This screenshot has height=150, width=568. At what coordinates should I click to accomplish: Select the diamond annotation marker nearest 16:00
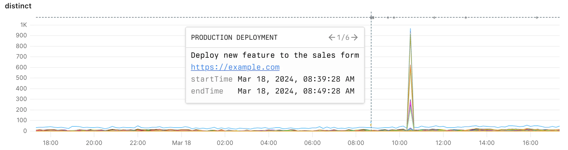[537, 18]
